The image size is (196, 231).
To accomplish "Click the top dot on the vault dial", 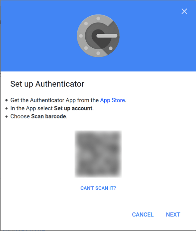I will 98,18.
